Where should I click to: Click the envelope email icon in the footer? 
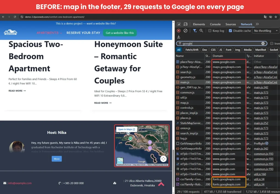(x=5, y=183)
